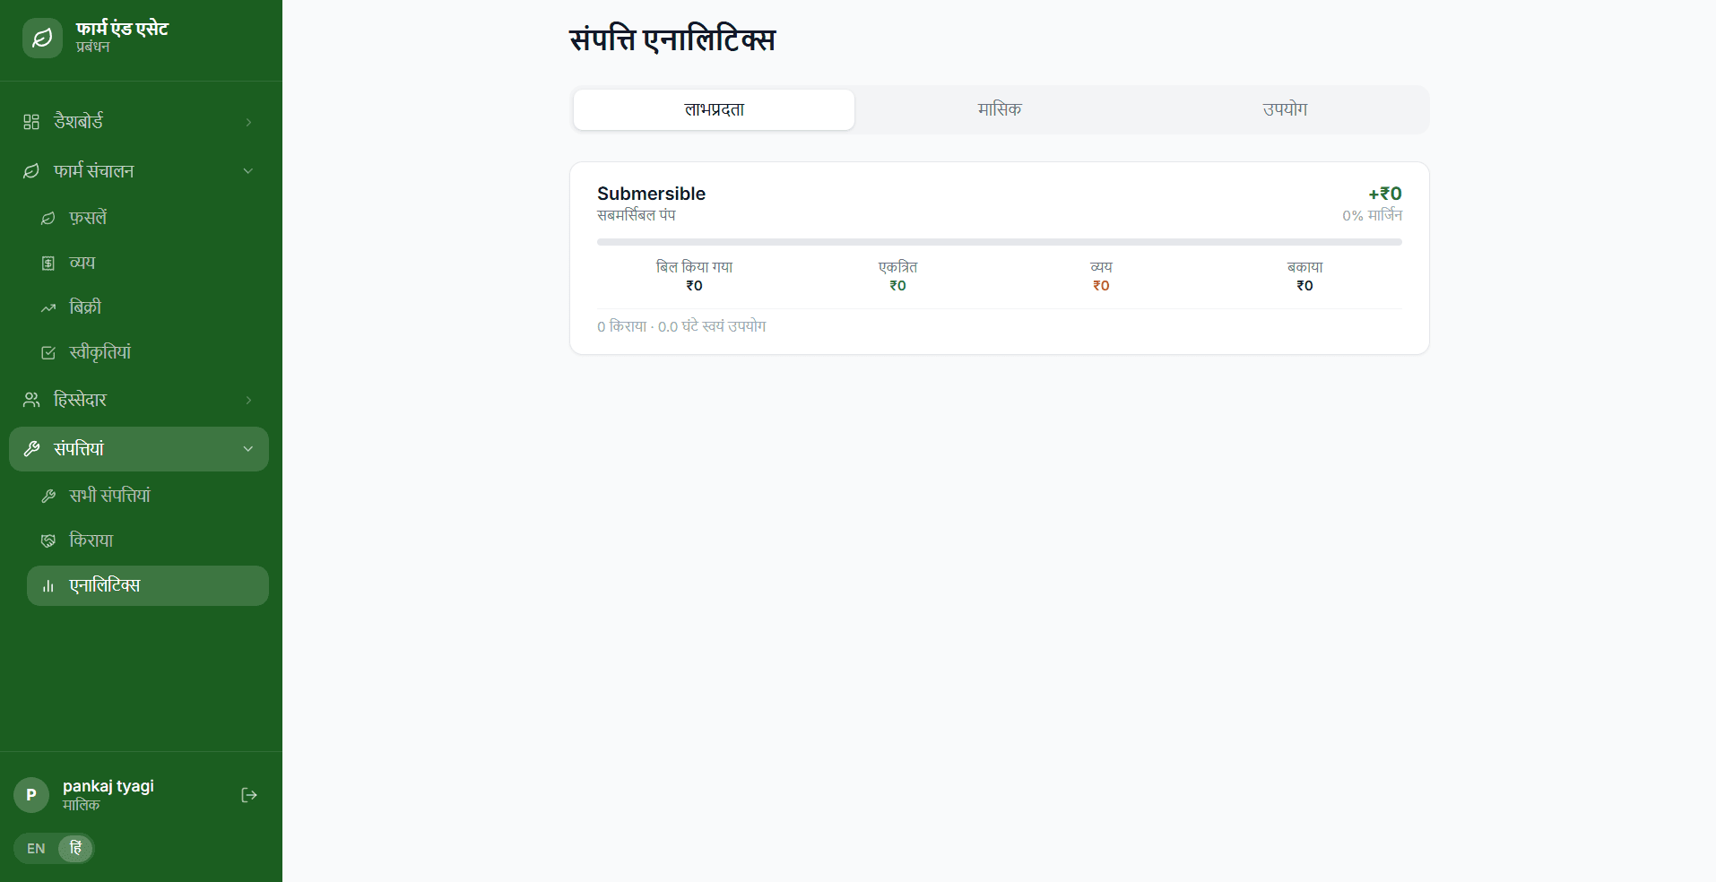1716x882 pixels.
Task: Click the 0 किराया usage summary text
Action: pos(681,327)
